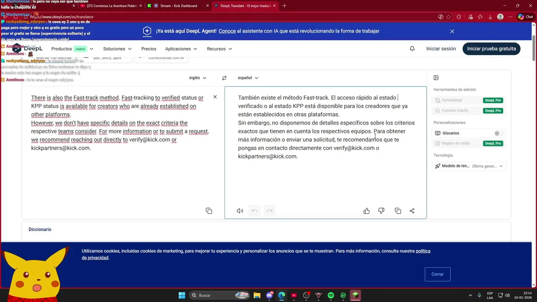The height and width of the screenshot is (302, 537).
Task: Listen to the Spanish translation
Action: (x=240, y=211)
